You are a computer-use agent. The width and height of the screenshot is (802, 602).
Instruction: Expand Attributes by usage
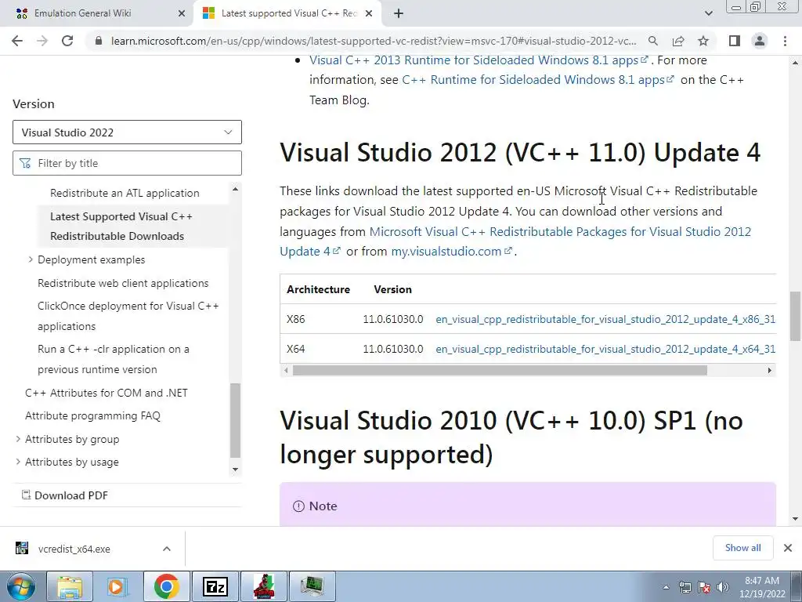(x=18, y=462)
